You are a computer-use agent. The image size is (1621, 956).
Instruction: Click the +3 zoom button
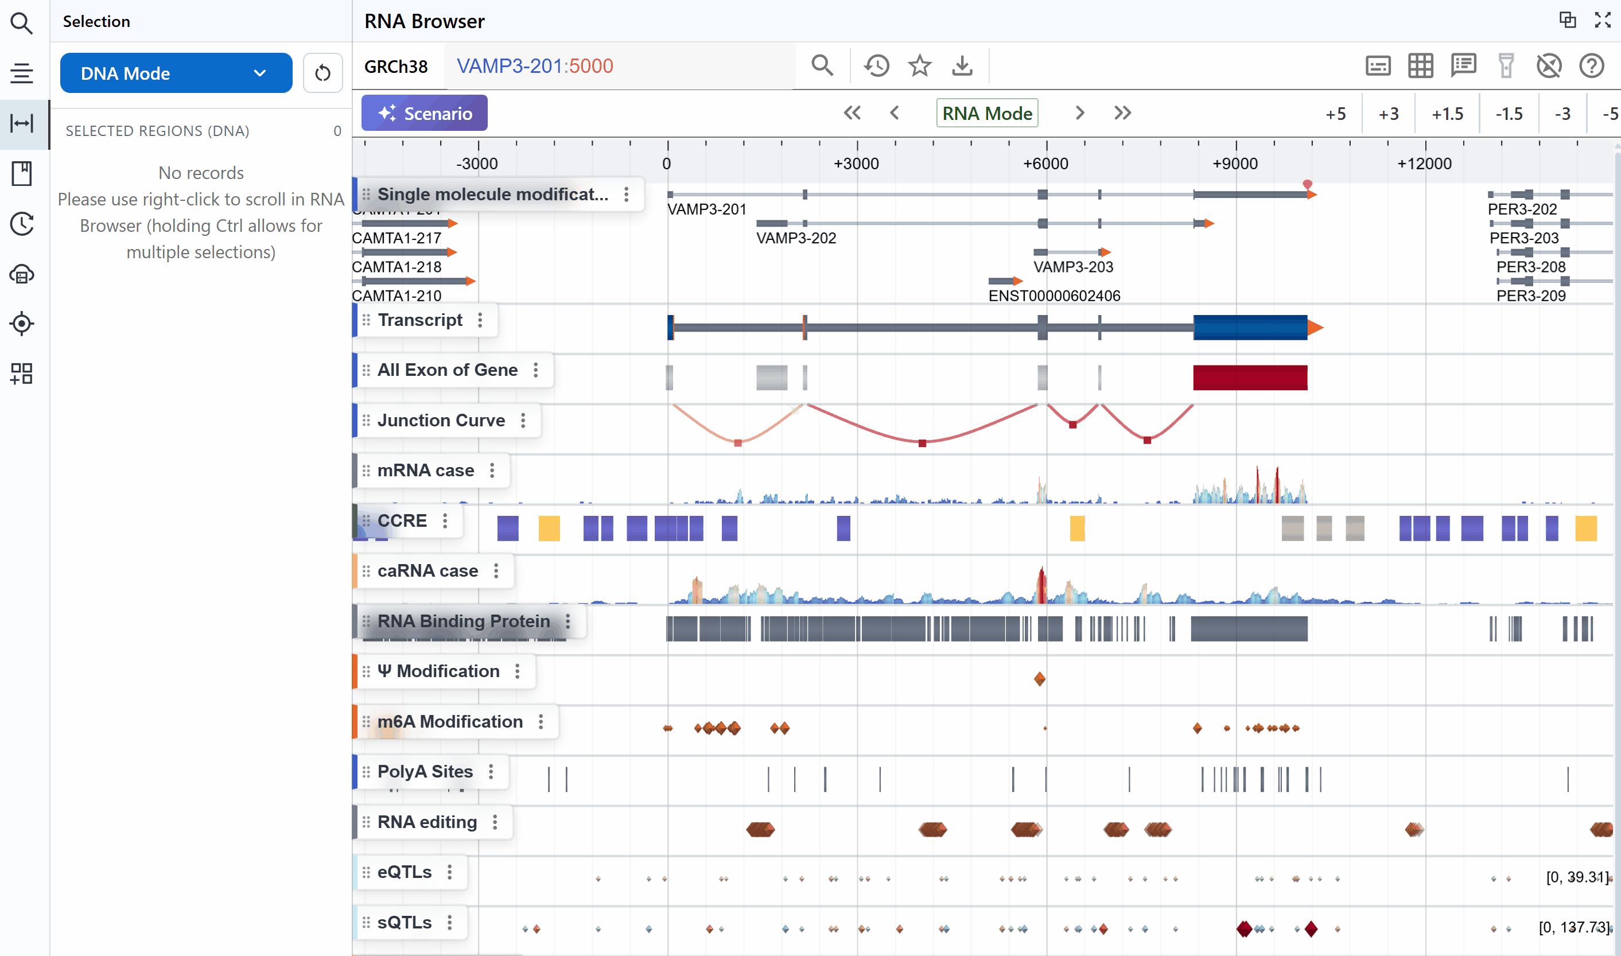[1388, 114]
